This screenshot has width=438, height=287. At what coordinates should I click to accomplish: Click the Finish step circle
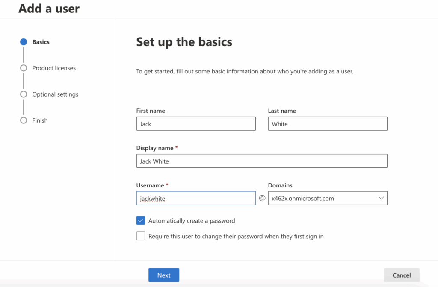24,120
